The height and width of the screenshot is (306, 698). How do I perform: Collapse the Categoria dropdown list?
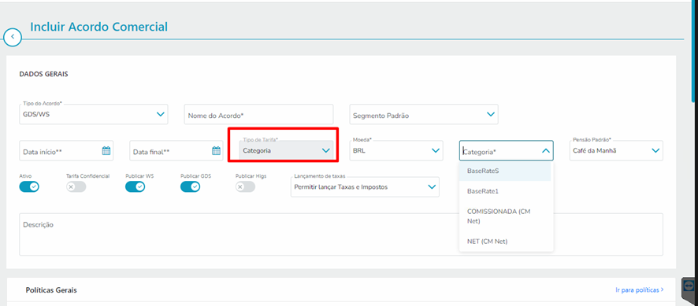545,151
